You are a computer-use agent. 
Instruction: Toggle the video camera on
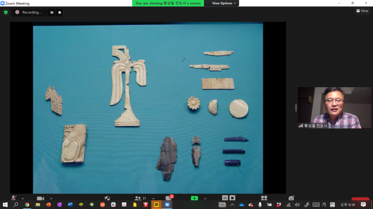coord(40,199)
